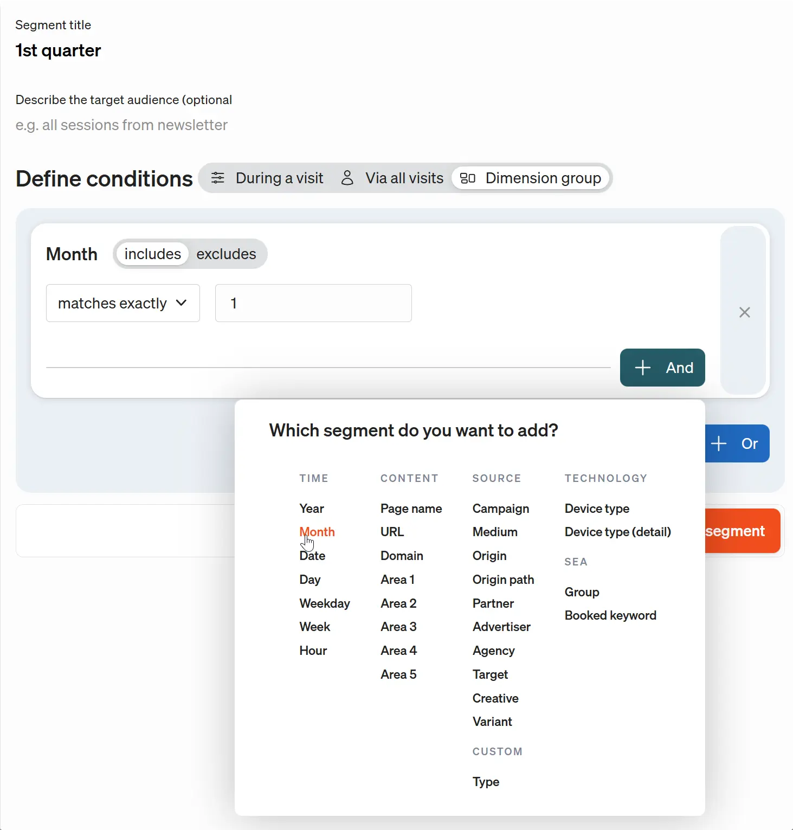Select the Month entry highlighted in orange
The height and width of the screenshot is (830, 793).
coord(317,532)
